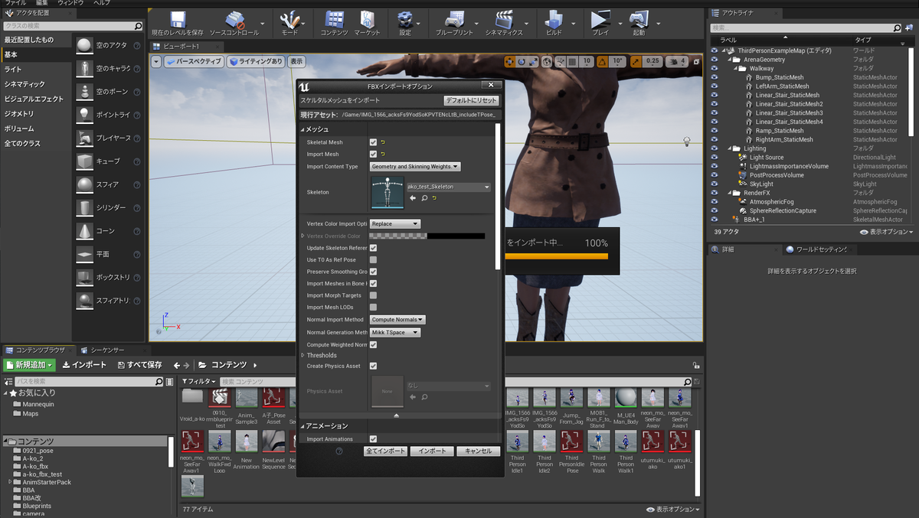Image resolution: width=919 pixels, height=518 pixels.
Task: Select the Cube shape icon in placement panel
Action: [84, 161]
